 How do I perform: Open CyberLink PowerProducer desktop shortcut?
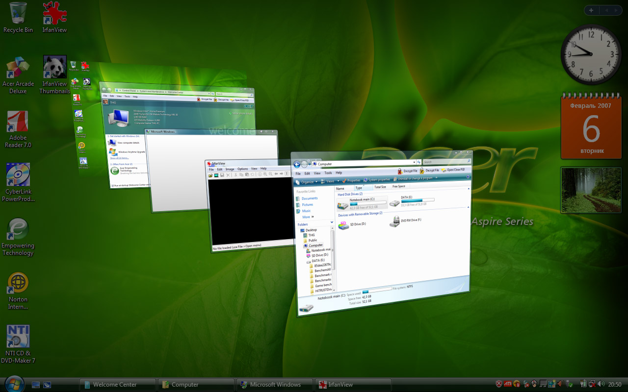click(18, 183)
